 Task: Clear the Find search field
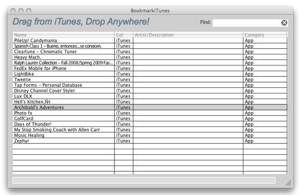pos(284,23)
